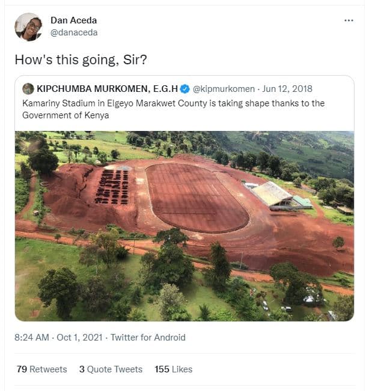Click the "Government of Kenya" text line
The height and width of the screenshot is (391, 369).
point(66,115)
